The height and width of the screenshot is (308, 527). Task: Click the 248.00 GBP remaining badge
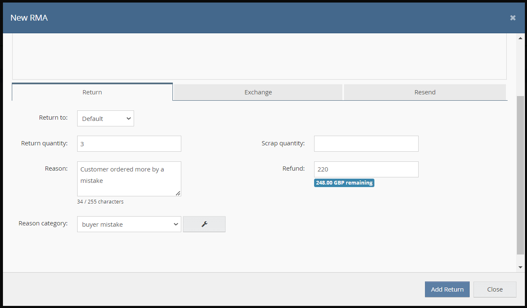point(344,183)
